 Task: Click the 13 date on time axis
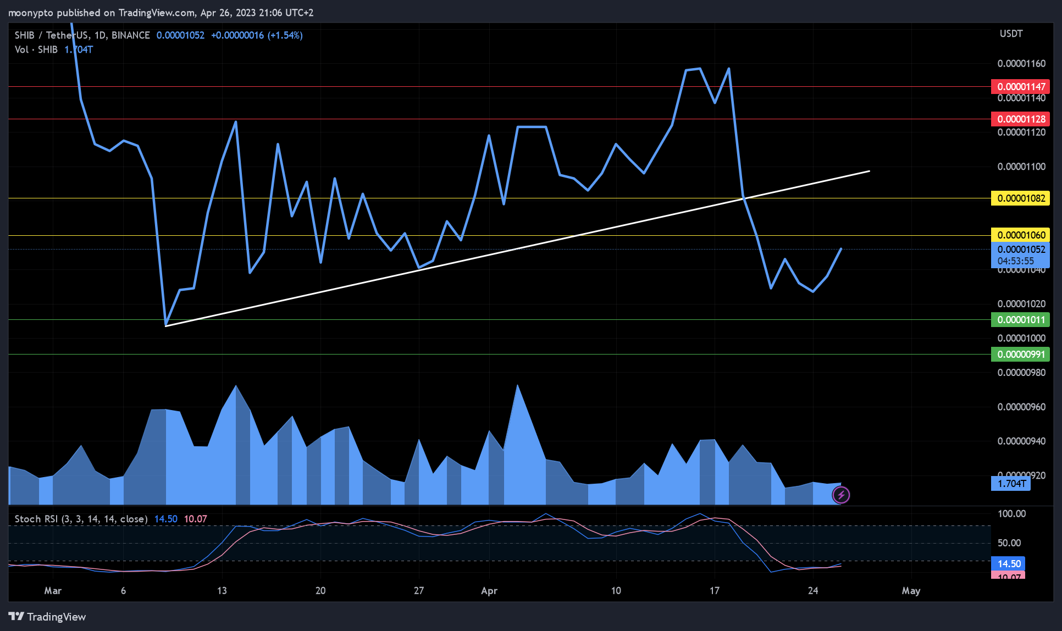coord(222,591)
